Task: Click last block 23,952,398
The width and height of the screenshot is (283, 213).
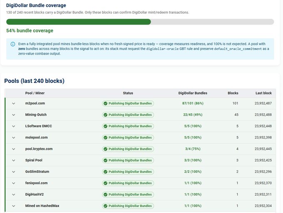Action: (x=263, y=137)
